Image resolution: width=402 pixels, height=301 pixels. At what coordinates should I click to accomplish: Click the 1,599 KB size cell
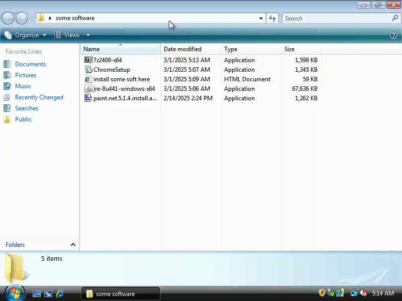[x=306, y=60]
